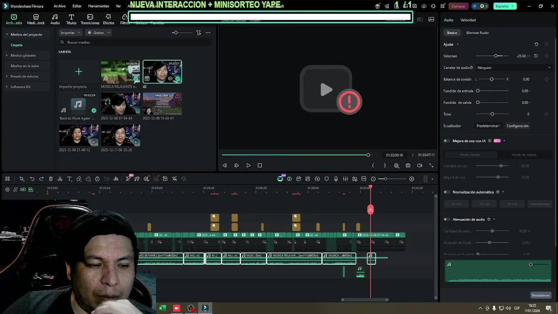Toggle keyframe for Volumen
558x314 pixels.
pos(546,56)
